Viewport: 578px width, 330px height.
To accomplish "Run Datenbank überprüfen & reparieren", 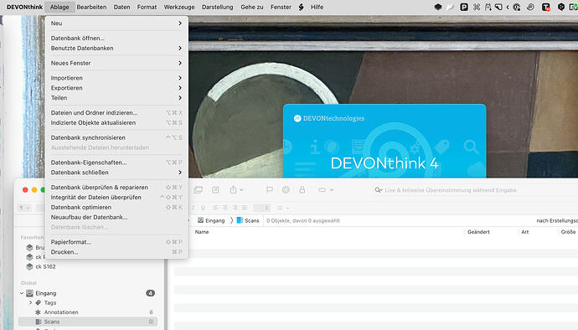I will pyautogui.click(x=116, y=188).
